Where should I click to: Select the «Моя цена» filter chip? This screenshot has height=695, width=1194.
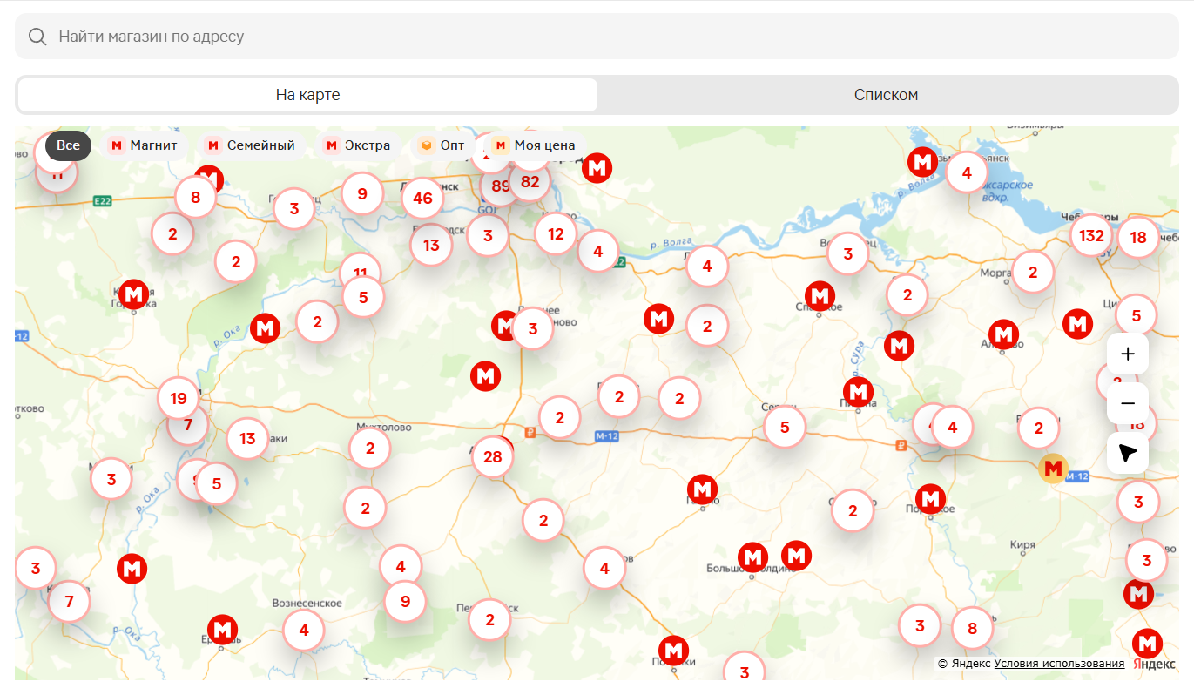pyautogui.click(x=534, y=145)
